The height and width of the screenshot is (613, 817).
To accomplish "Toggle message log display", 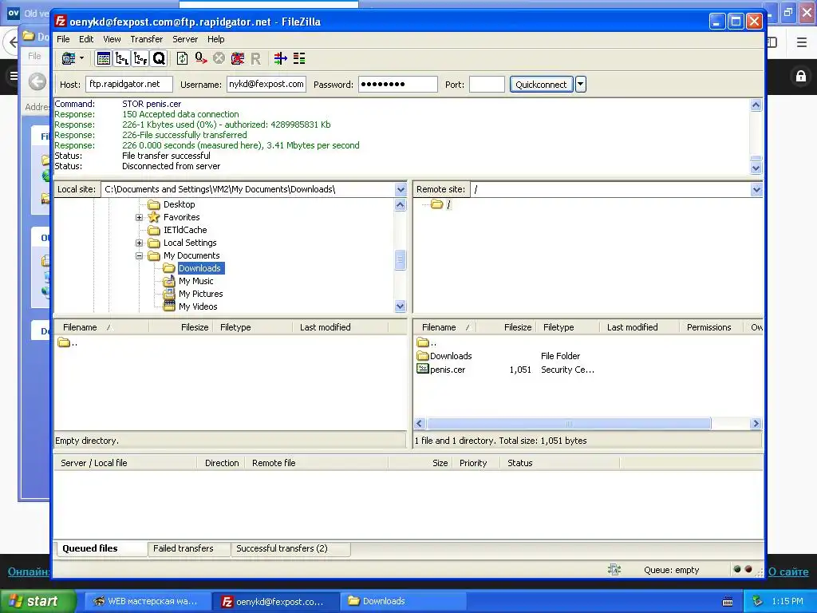I will (x=104, y=58).
